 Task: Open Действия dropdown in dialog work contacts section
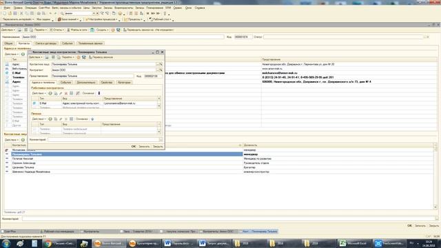pos(39,93)
